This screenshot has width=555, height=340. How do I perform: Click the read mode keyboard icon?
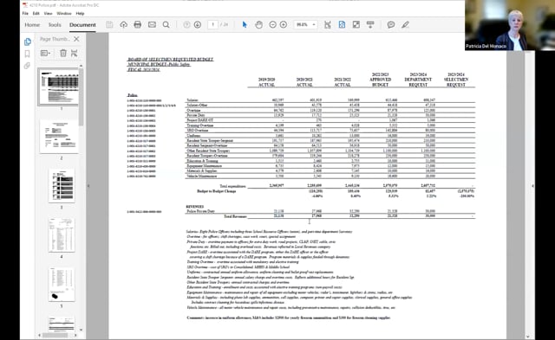[370, 25]
